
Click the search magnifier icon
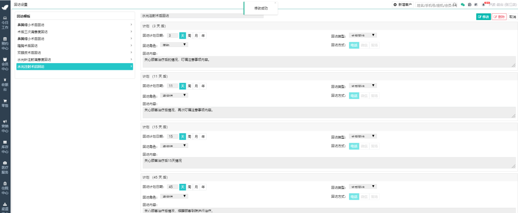(x=455, y=5)
